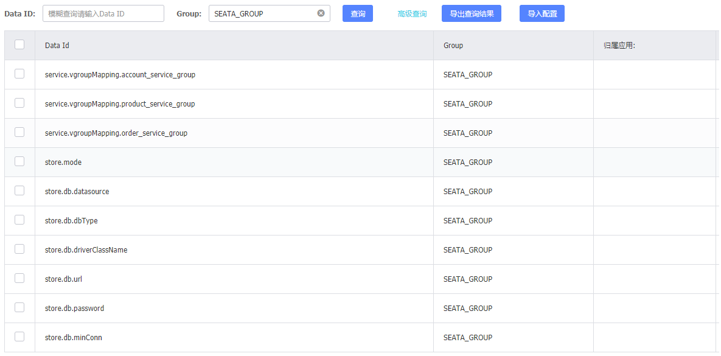Click SEATA_GROUP in the store.db.password row

coord(468,308)
